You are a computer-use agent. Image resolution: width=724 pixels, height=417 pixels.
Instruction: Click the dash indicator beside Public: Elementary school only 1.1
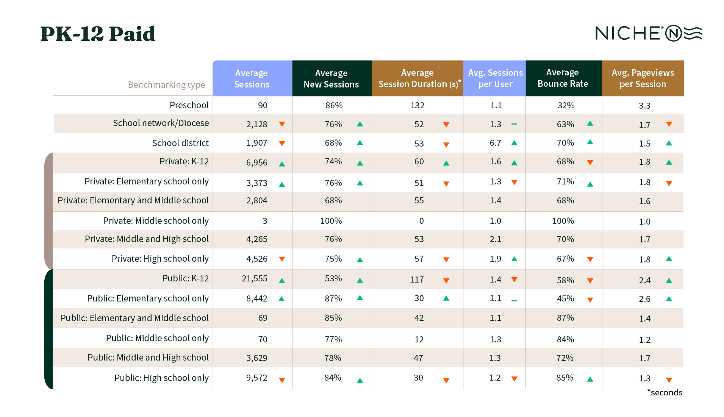click(x=514, y=301)
